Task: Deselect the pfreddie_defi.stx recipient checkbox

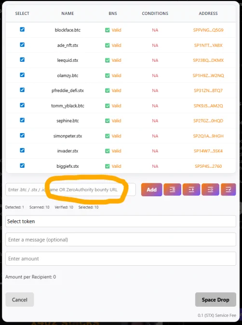Action: [x=22, y=90]
